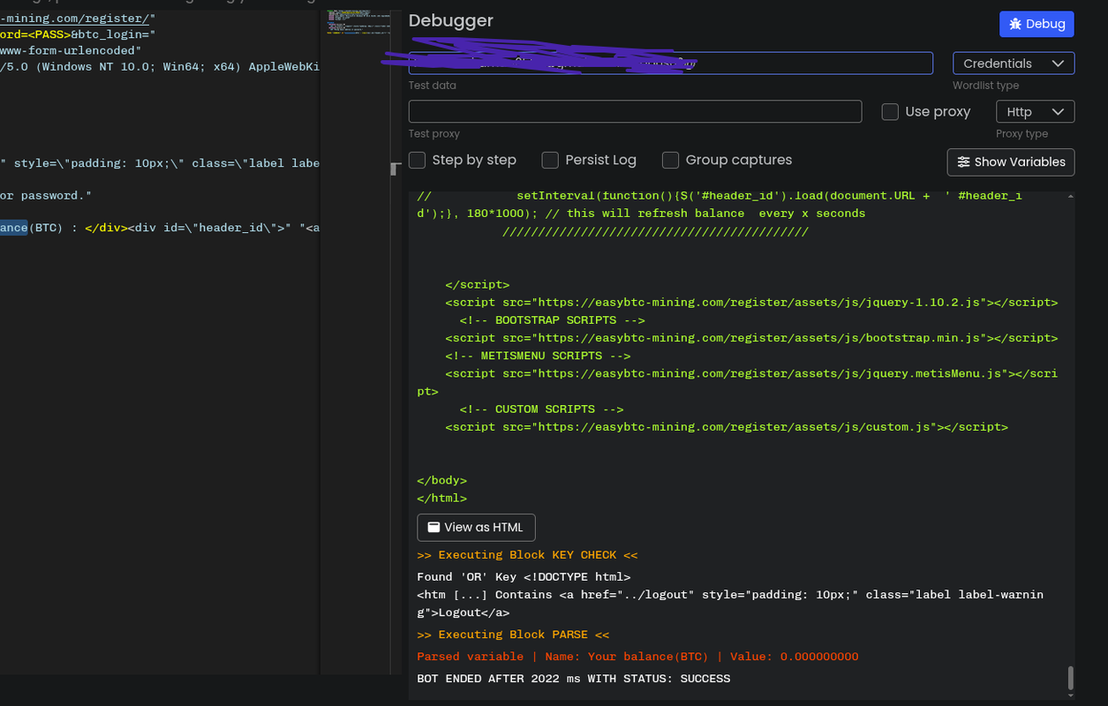1108x706 pixels.
Task: Click the jquery-1.10.2.js script line
Action: 751,302
